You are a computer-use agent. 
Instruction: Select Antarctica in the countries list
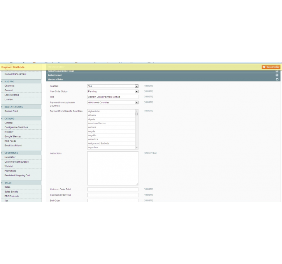(x=111, y=139)
